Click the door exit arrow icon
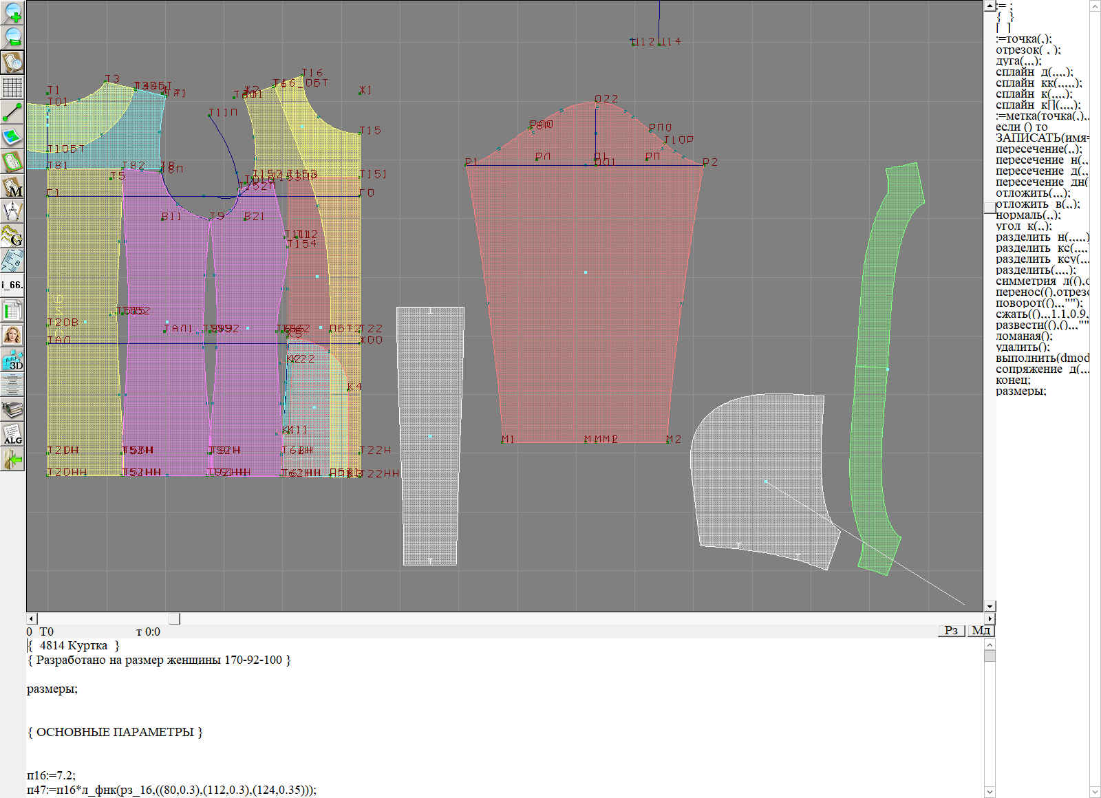This screenshot has height=798, width=1101. pos(12,459)
